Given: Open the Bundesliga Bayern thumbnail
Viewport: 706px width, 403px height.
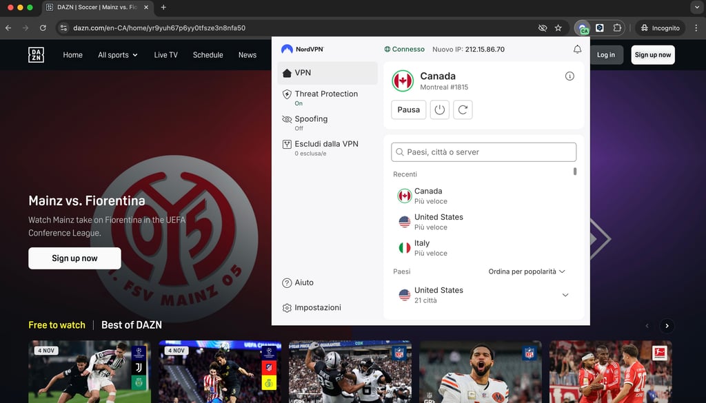Looking at the screenshot, I should (611, 371).
